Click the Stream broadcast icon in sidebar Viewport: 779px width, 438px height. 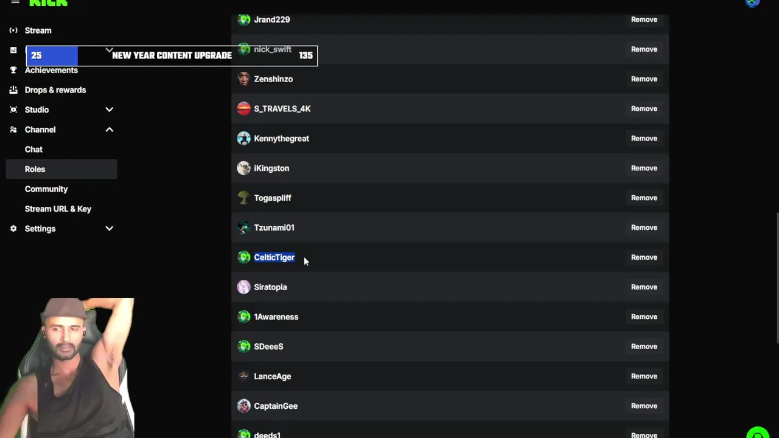coord(13,30)
